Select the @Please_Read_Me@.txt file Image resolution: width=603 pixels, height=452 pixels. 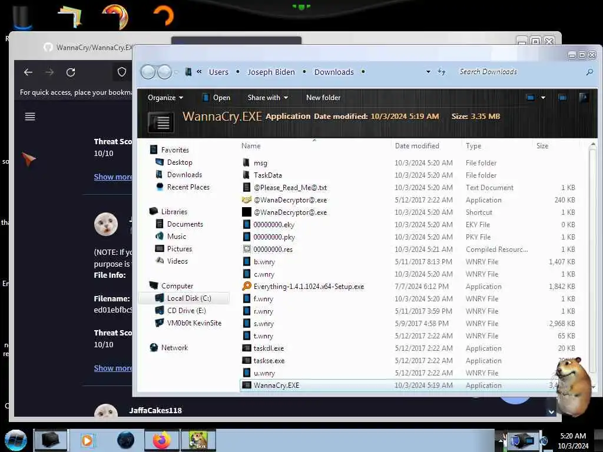[x=290, y=188]
